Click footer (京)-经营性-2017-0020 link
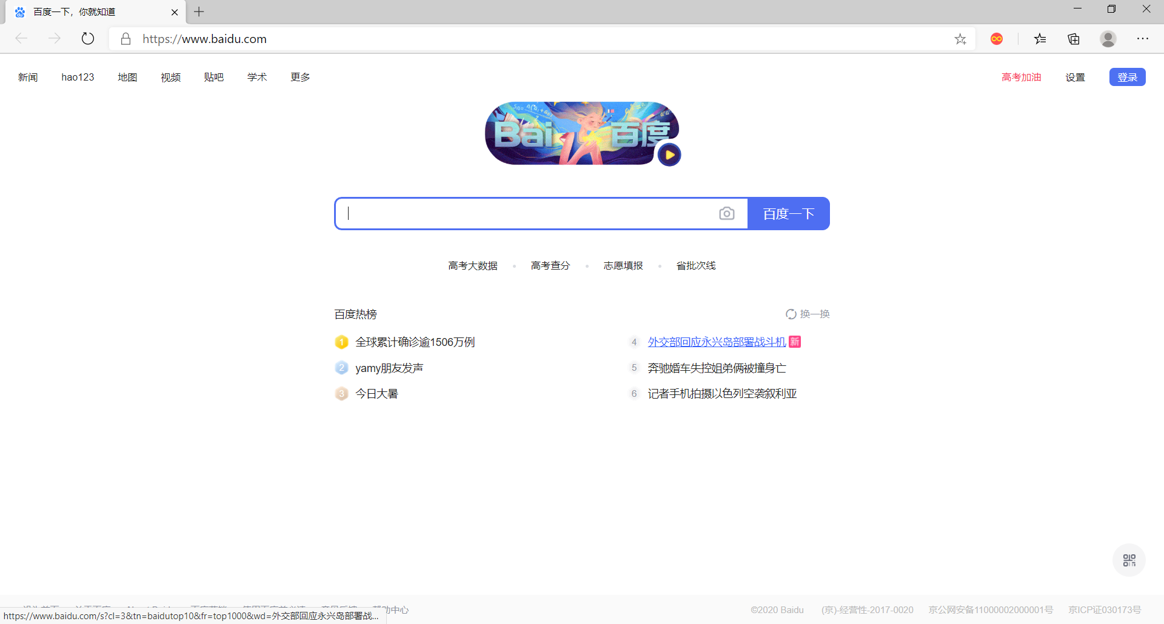 pyautogui.click(x=868, y=609)
